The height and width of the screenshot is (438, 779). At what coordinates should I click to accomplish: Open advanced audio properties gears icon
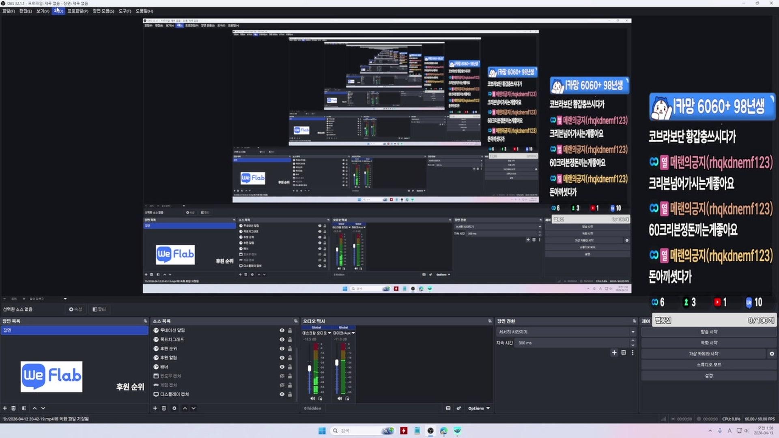[459, 408]
